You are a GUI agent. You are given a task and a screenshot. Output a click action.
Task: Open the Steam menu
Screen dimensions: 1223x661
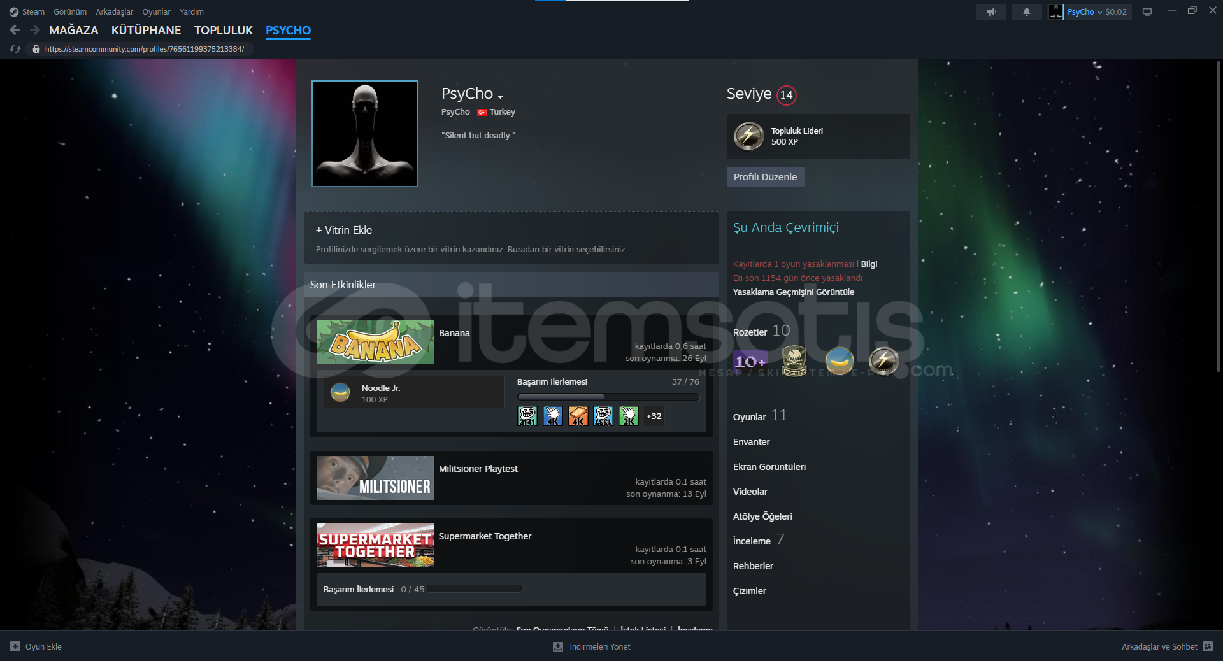click(x=33, y=12)
